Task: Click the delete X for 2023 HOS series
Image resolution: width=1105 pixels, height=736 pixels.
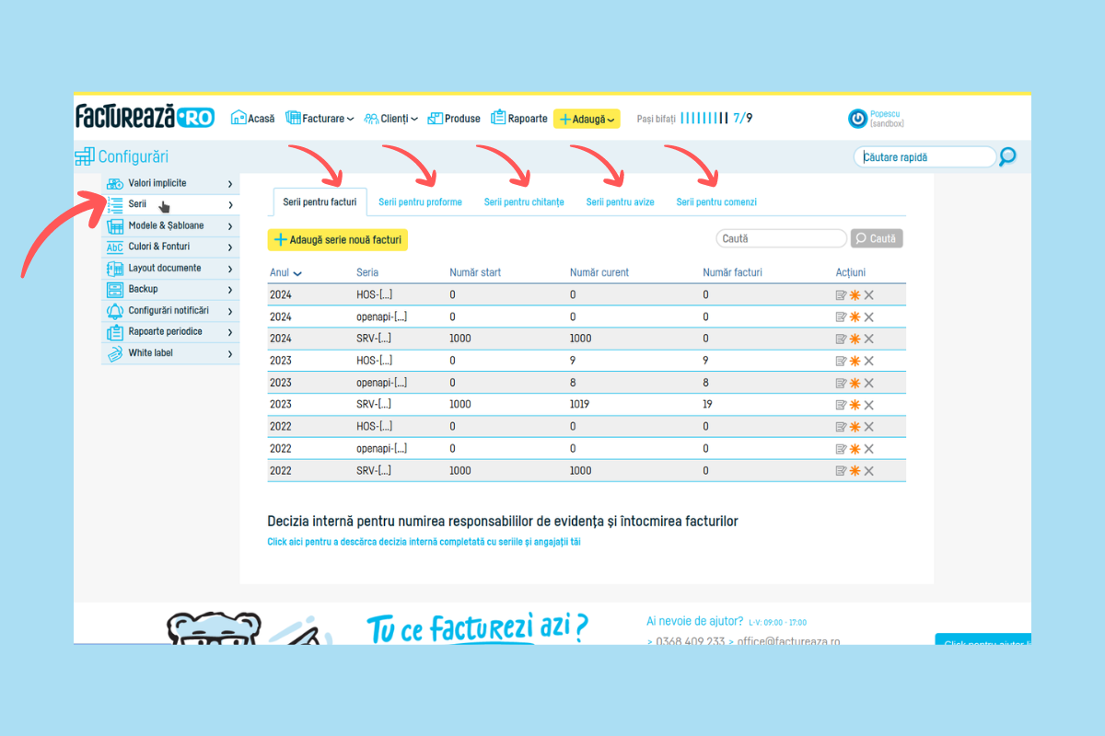Action: tap(868, 361)
